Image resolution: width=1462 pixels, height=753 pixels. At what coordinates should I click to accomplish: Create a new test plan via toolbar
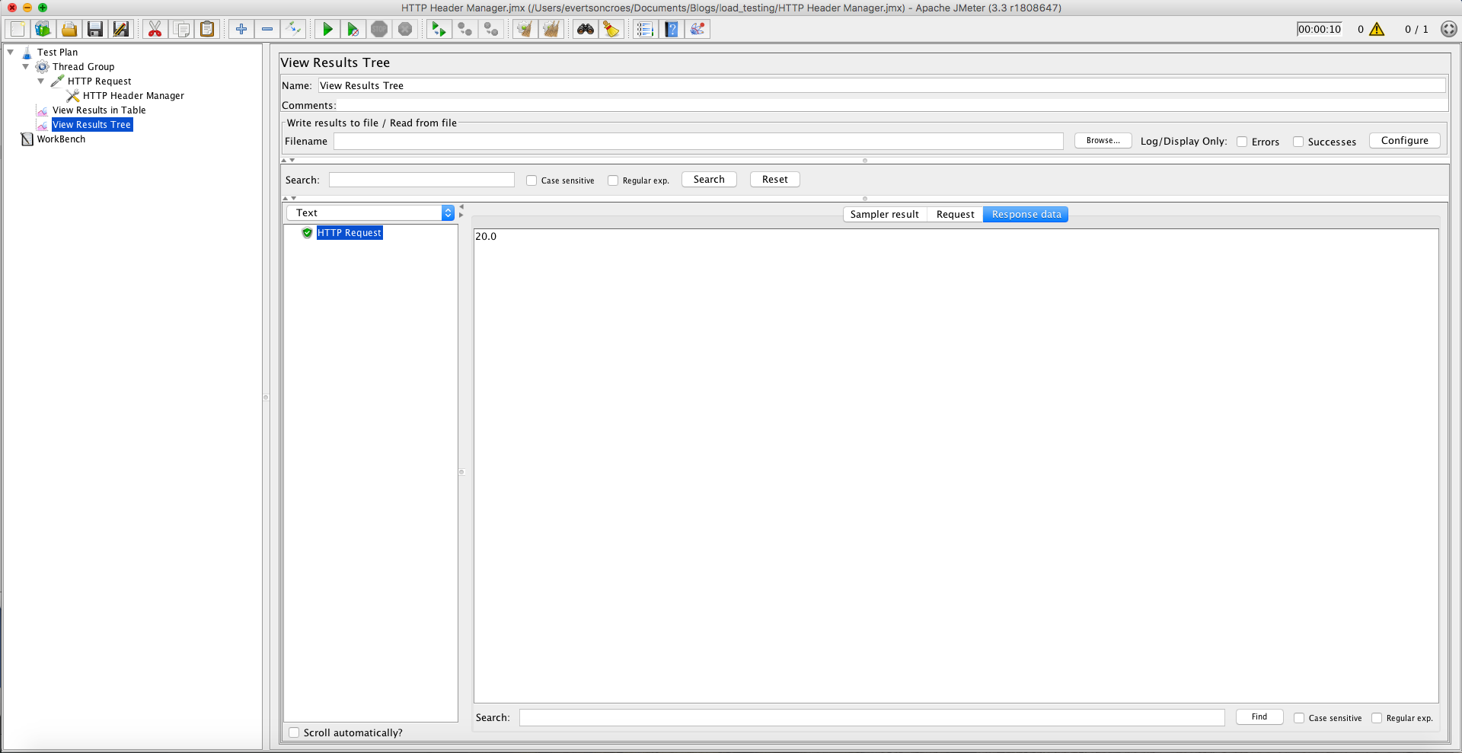click(17, 29)
